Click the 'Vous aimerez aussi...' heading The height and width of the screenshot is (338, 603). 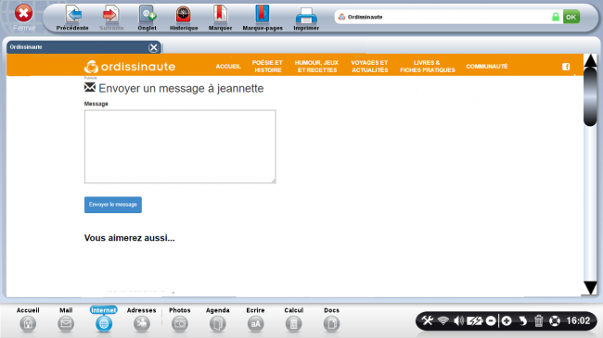click(x=130, y=238)
